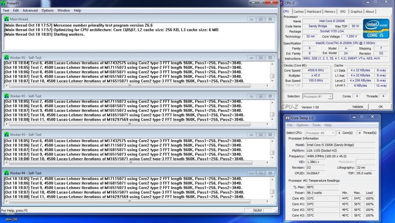The image size is (395, 223).
Task: Close the Worker #3 child window
Action: [270, 135]
